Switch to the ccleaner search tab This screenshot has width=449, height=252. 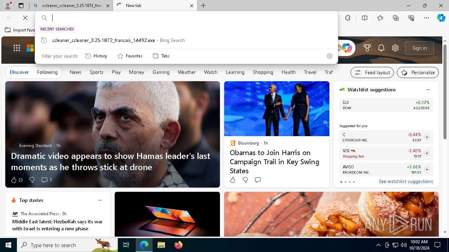(x=71, y=6)
